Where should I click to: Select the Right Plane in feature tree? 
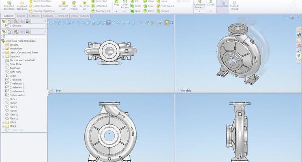[15, 72]
